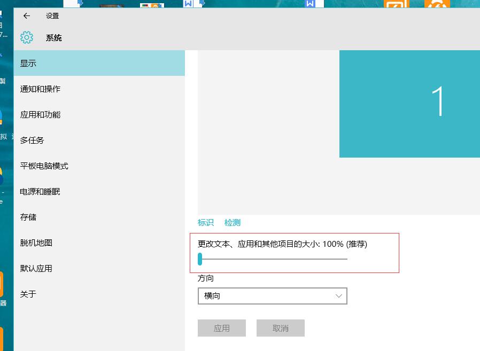Click the 标识 link
The height and width of the screenshot is (351, 480).
(205, 223)
